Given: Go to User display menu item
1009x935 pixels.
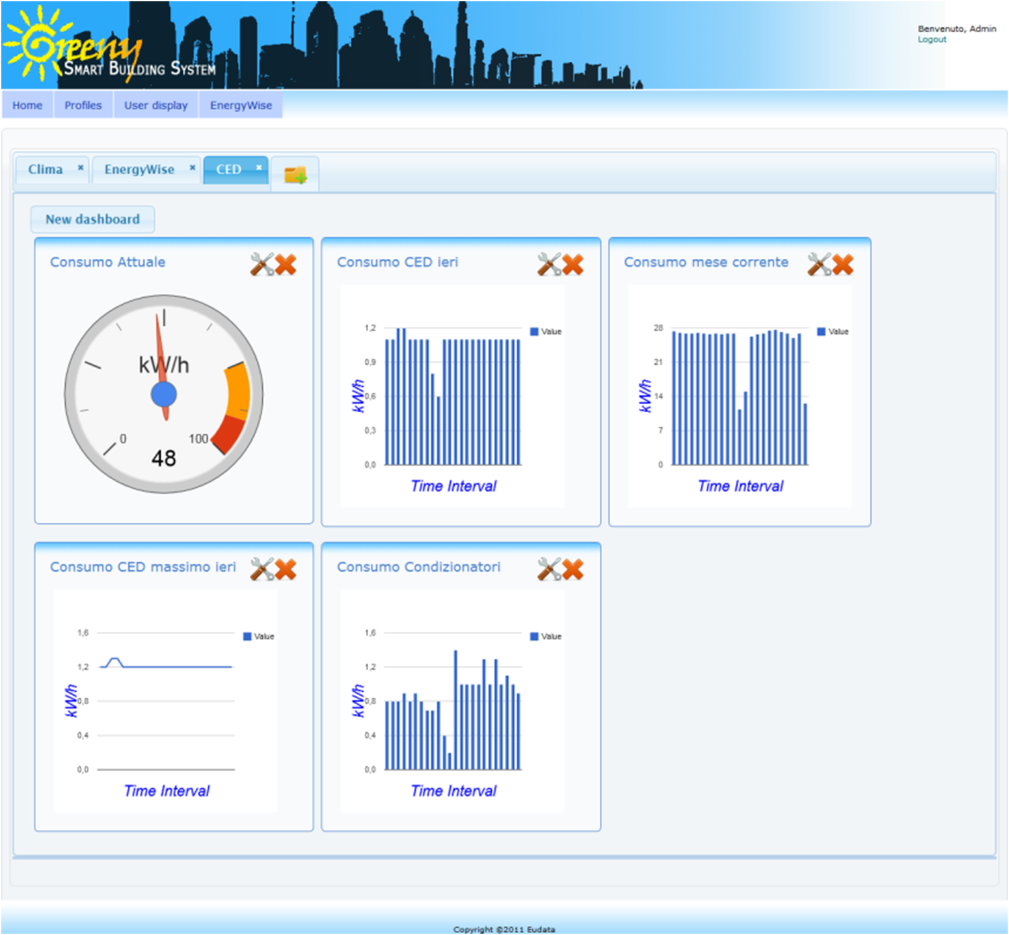Looking at the screenshot, I should point(155,105).
